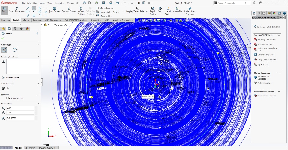Open the Display/Delete Relations dropdown arrow

(137, 16)
